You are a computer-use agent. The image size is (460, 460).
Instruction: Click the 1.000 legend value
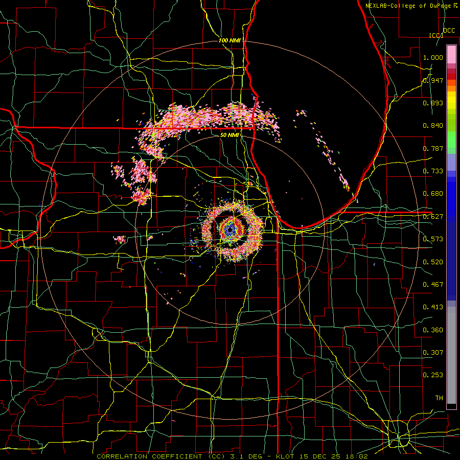pos(433,57)
